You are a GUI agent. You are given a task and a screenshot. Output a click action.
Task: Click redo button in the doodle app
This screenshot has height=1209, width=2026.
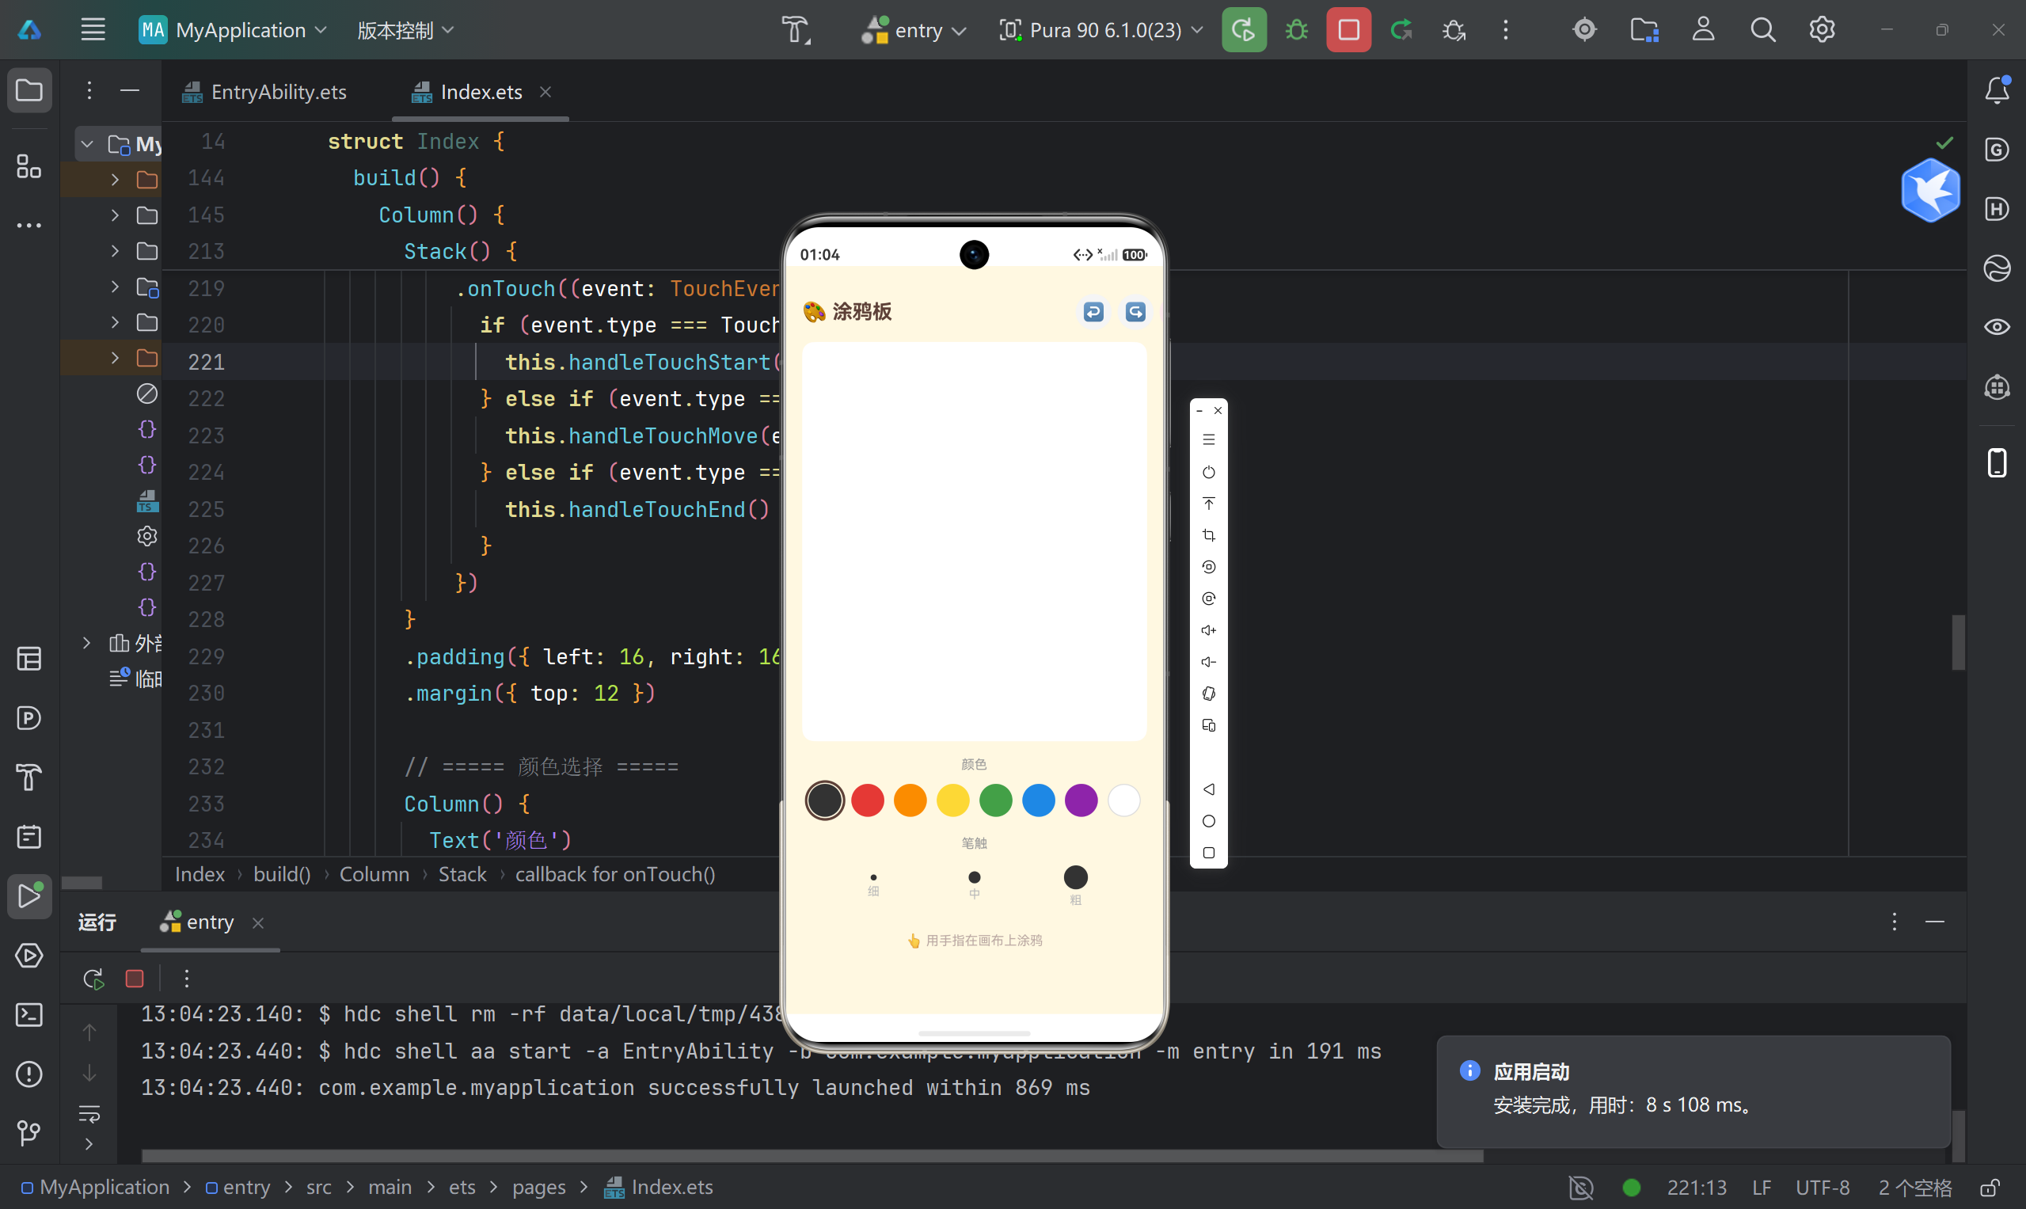[x=1135, y=312]
